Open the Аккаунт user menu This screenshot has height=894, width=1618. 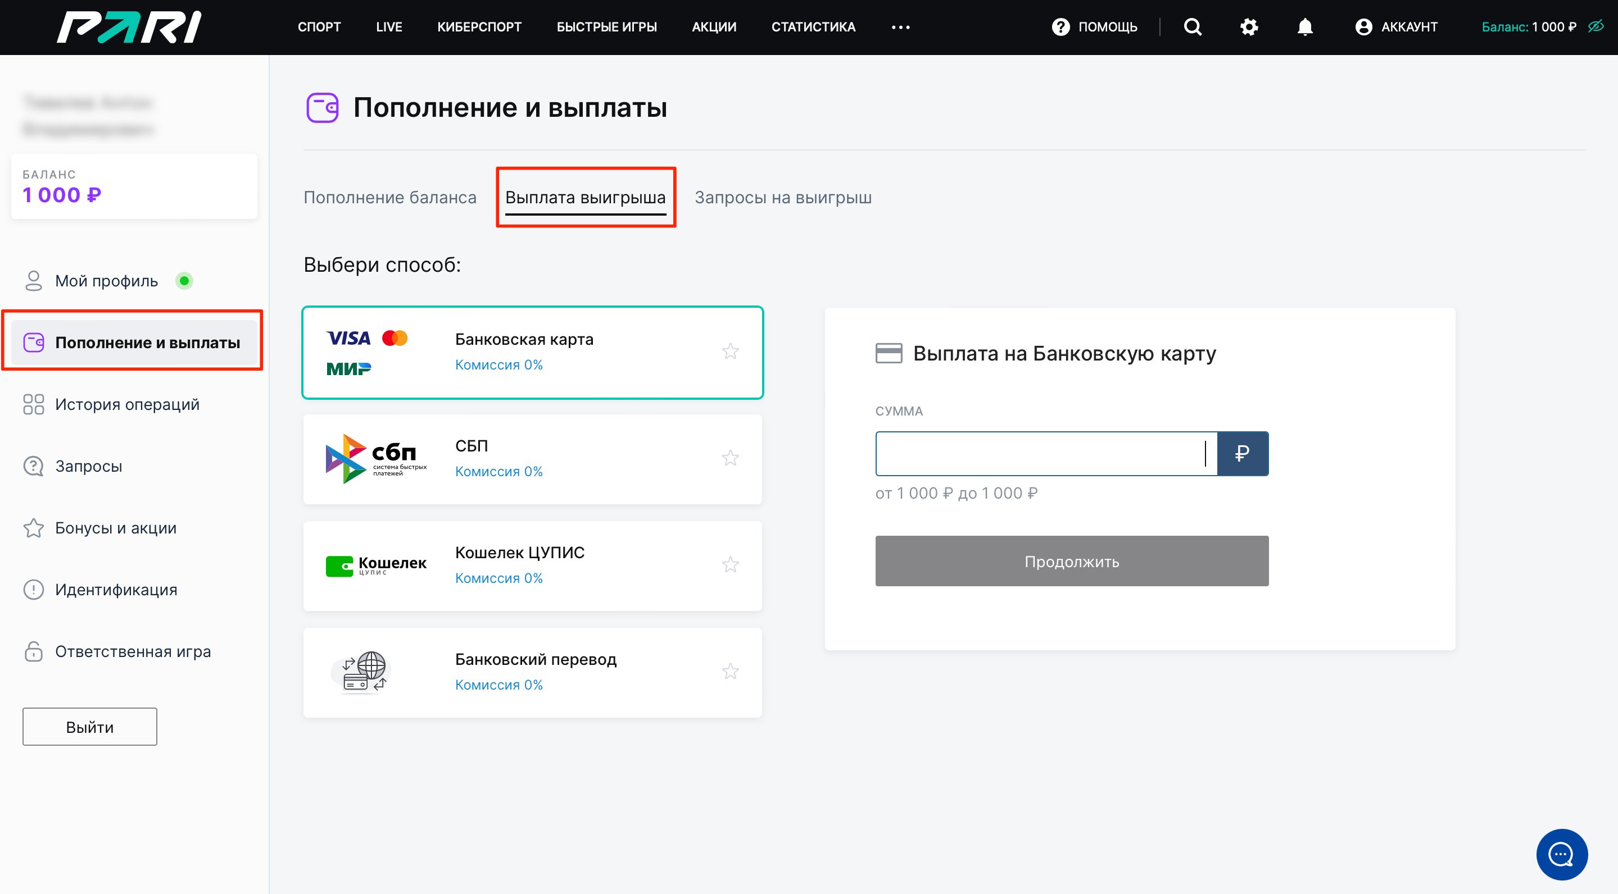click(x=1395, y=27)
